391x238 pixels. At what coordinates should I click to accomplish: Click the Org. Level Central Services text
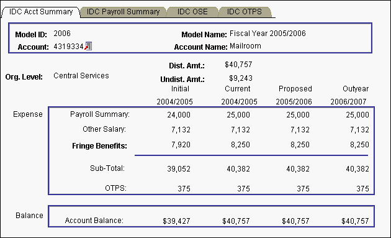pyautogui.click(x=81, y=76)
